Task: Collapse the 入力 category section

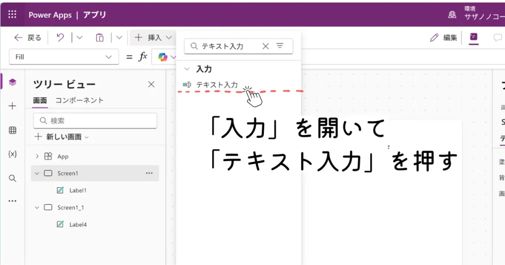Action: point(187,69)
